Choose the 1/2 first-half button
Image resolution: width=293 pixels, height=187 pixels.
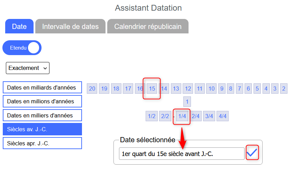point(152,116)
